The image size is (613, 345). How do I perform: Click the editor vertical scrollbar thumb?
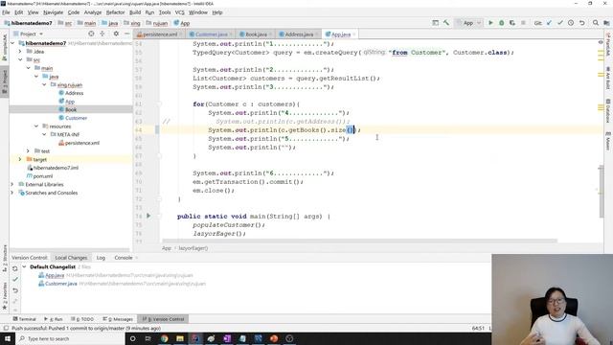[x=601, y=192]
